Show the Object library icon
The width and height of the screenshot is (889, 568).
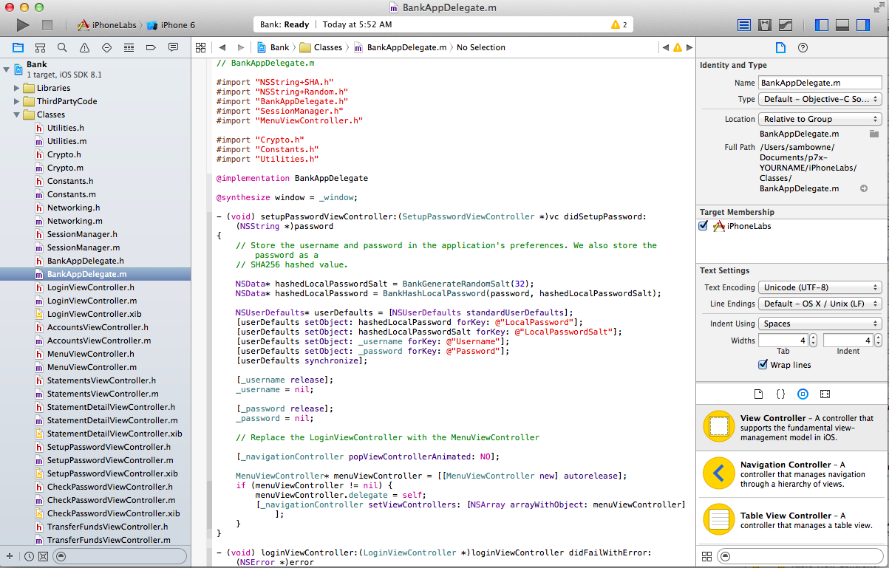tap(803, 394)
